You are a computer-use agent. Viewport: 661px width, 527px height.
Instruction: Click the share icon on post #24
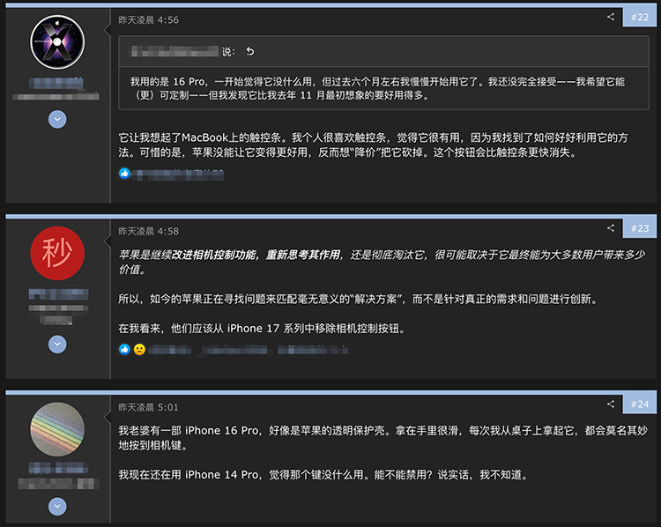611,405
